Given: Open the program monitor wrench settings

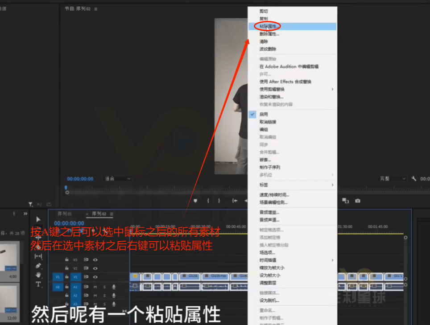Looking at the screenshot, I should click(414, 179).
